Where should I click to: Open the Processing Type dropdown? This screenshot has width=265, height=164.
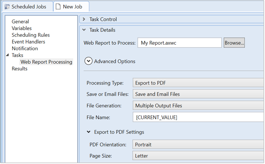point(198,83)
